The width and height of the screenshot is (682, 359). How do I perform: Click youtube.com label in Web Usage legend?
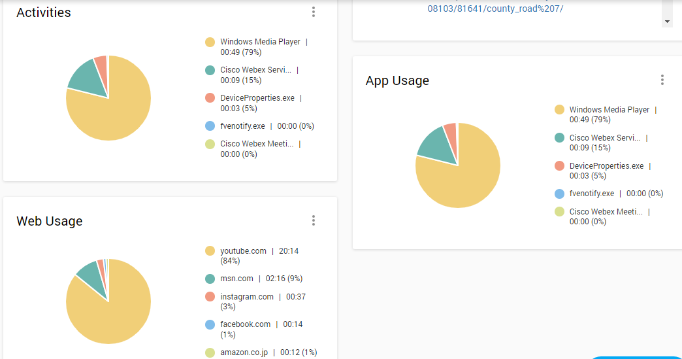point(243,251)
